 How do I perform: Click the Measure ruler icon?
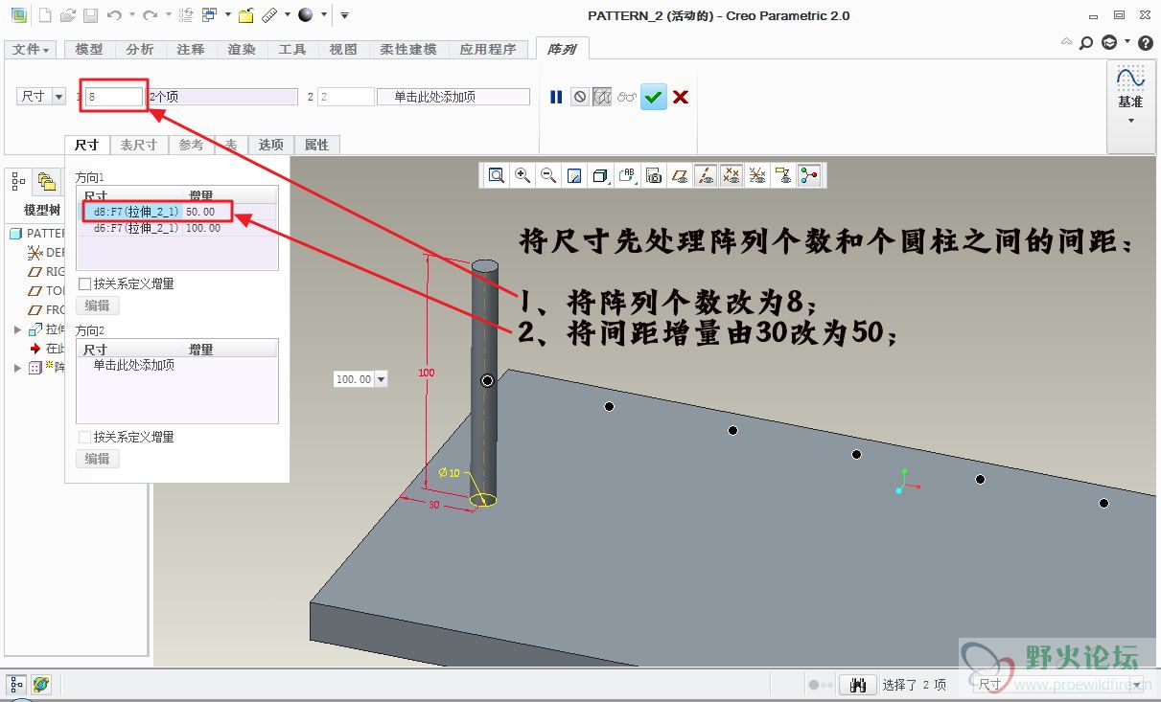[269, 15]
